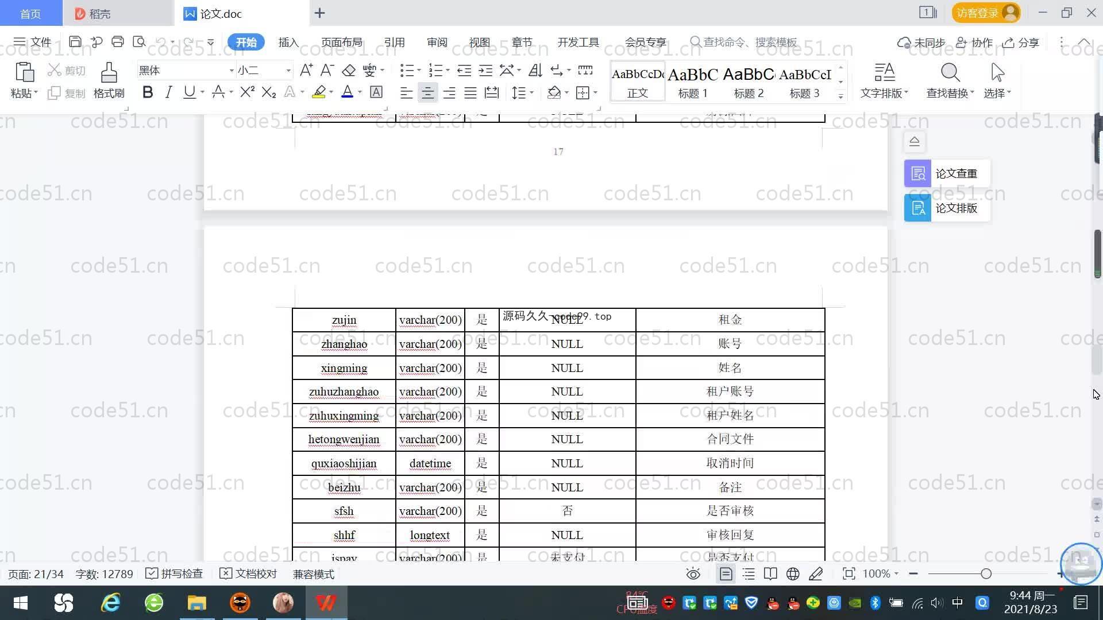Click the Print icon in quick access toolbar
1103x620 pixels.
[x=118, y=42]
